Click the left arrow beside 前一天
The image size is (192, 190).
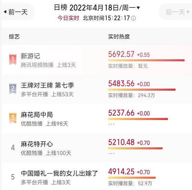(x=5, y=12)
